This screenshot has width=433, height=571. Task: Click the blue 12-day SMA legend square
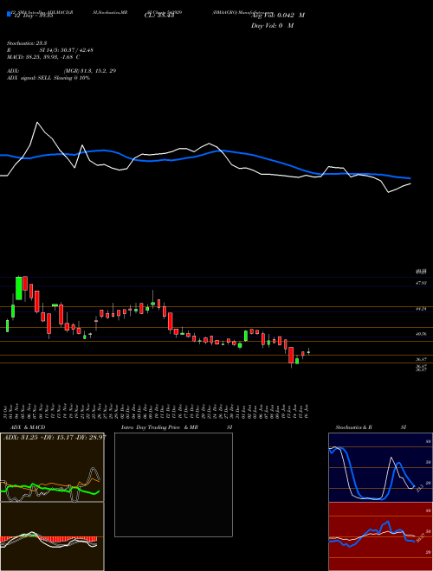click(x=10, y=14)
